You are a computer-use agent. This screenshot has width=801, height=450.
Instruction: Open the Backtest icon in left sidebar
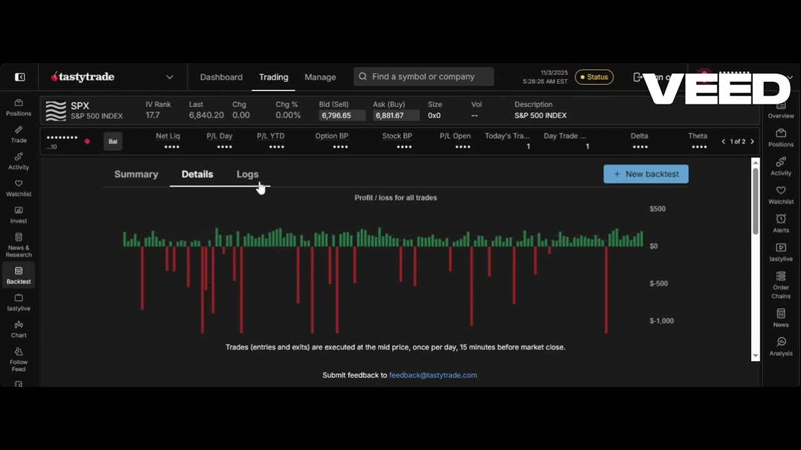[18, 275]
